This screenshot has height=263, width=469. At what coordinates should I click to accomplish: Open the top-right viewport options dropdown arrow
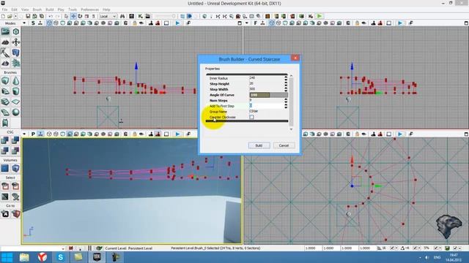pyautogui.click(x=247, y=23)
